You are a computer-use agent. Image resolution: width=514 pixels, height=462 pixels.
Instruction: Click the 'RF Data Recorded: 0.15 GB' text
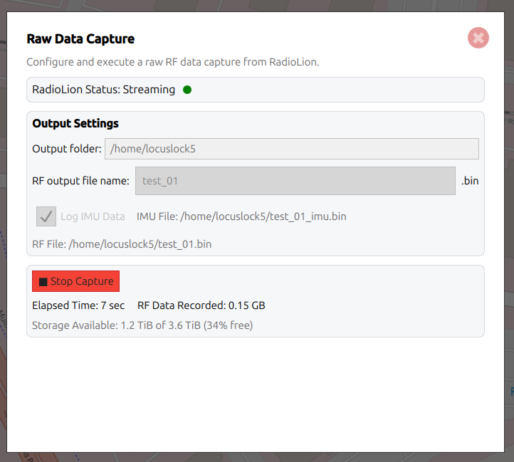click(201, 305)
